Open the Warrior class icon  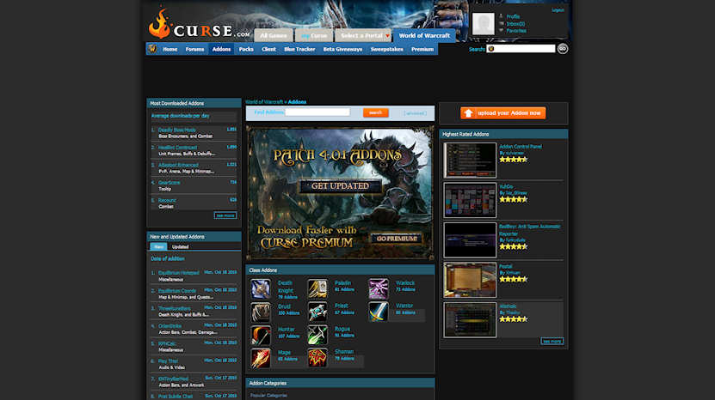pyautogui.click(x=379, y=312)
